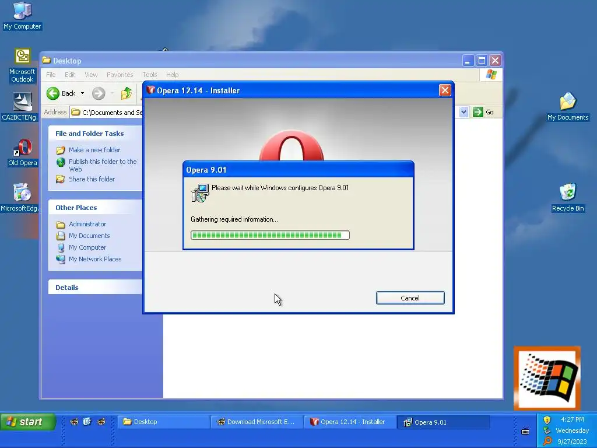Click the network tray icon beside Wednesday
This screenshot has height=448, width=597.
547,430
